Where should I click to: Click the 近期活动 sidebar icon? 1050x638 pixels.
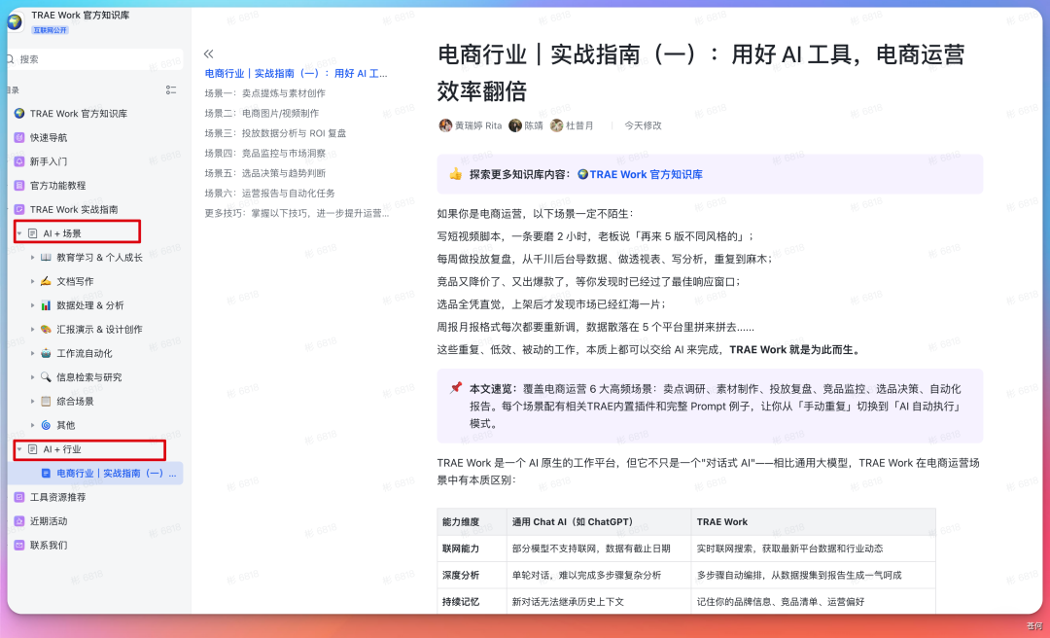click(x=19, y=520)
